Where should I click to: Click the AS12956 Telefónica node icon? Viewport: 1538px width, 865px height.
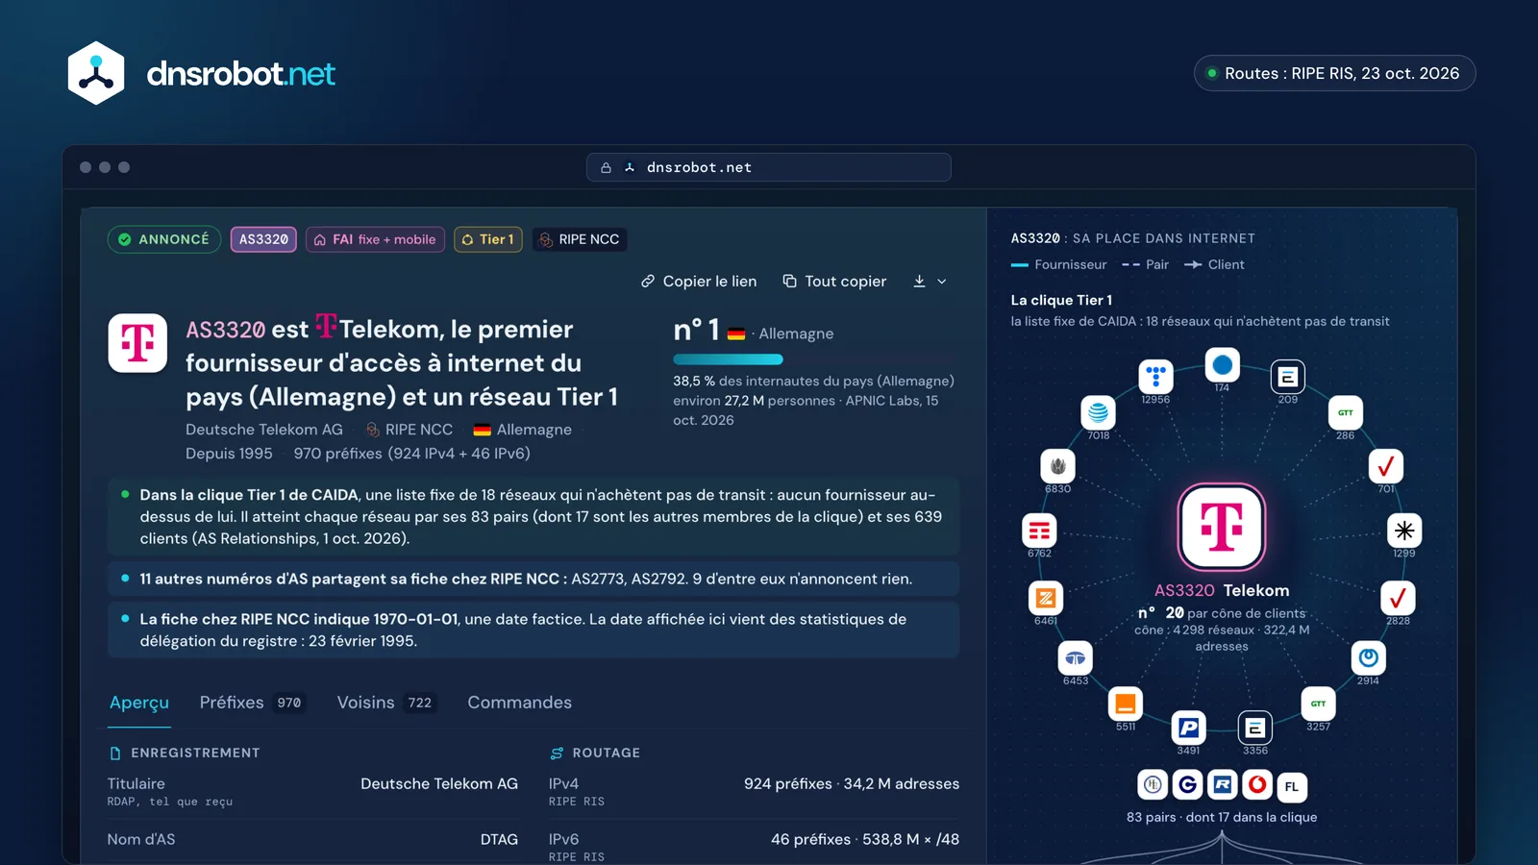(1155, 376)
